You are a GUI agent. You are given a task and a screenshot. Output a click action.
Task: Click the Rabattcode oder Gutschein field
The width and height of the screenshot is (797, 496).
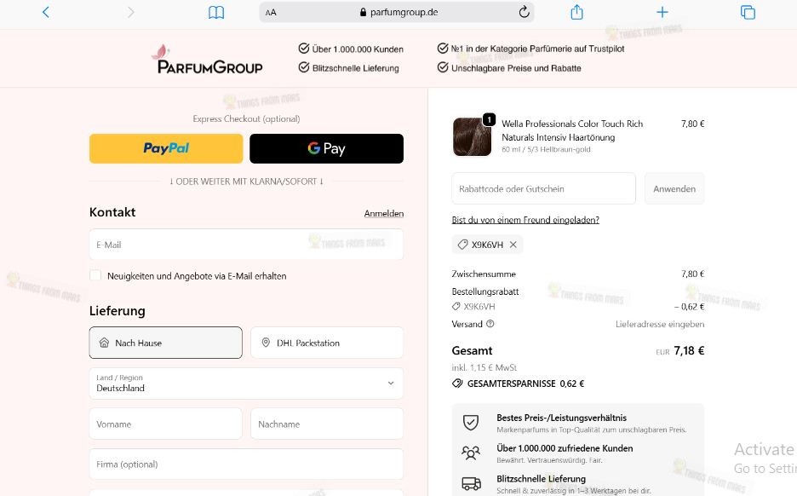(543, 188)
